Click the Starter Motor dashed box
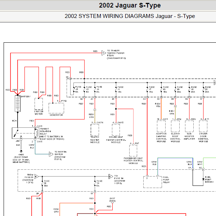 coord(39,104)
